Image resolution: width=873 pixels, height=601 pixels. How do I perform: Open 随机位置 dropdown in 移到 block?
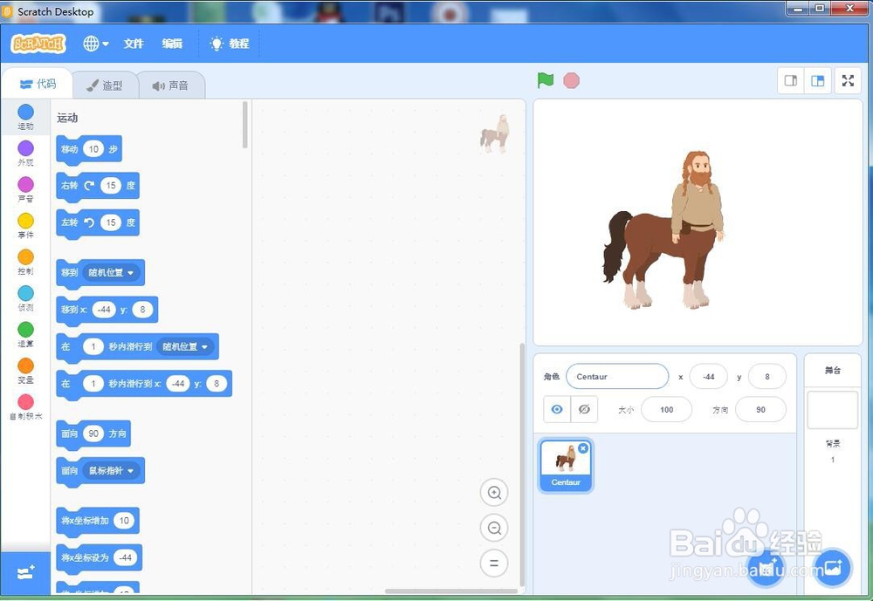[x=112, y=273]
